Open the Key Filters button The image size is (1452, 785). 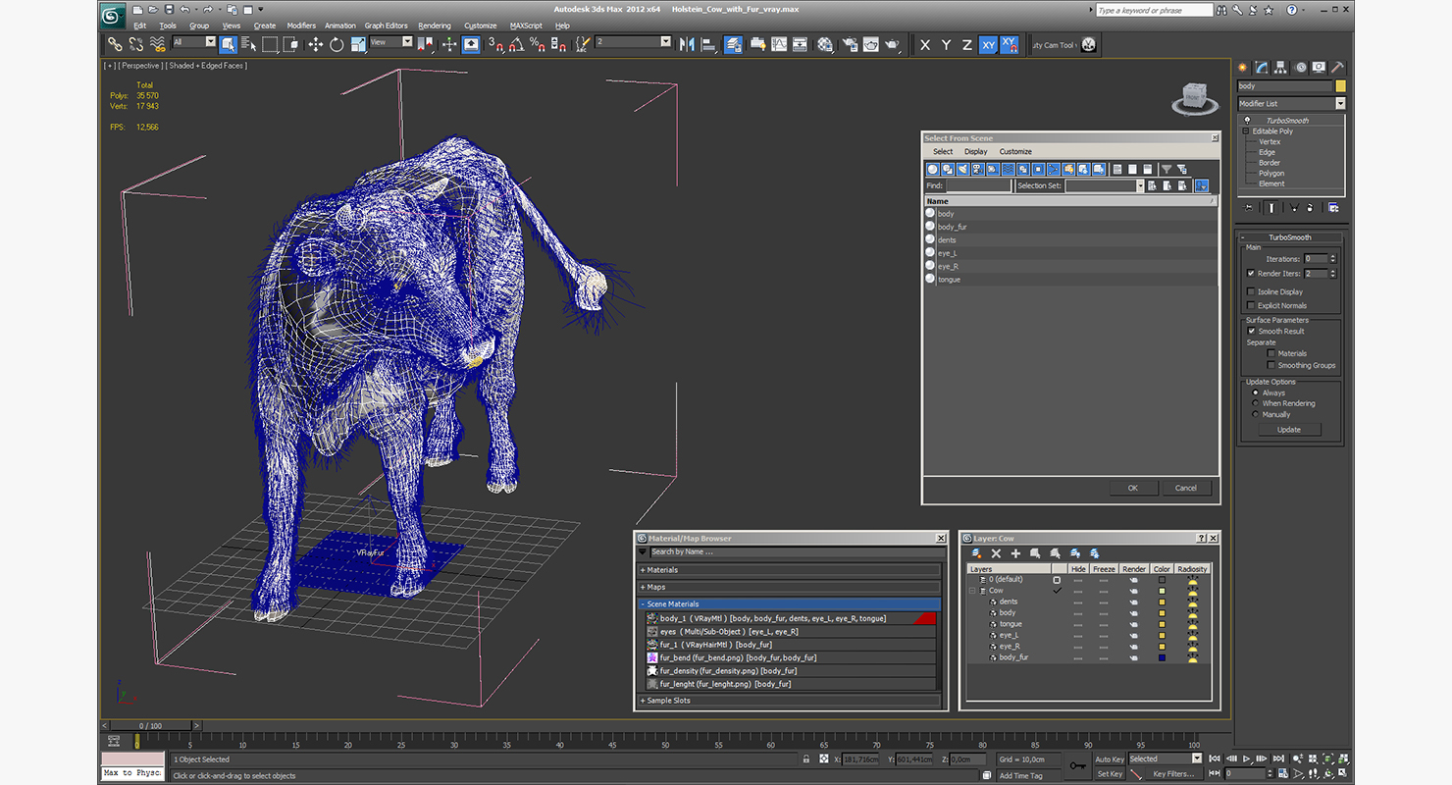point(1173,773)
